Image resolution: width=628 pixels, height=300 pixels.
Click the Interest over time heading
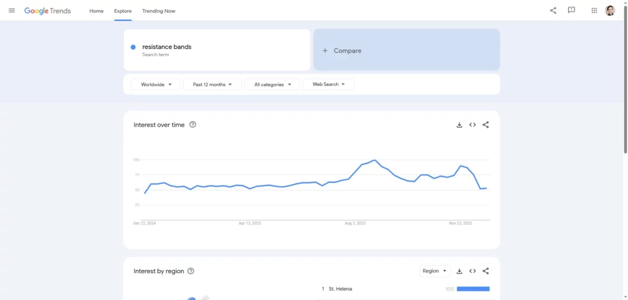(159, 125)
